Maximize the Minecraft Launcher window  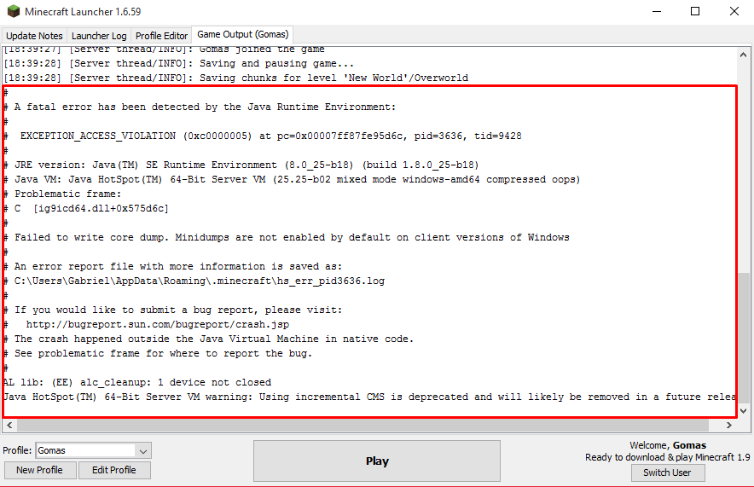click(x=695, y=11)
